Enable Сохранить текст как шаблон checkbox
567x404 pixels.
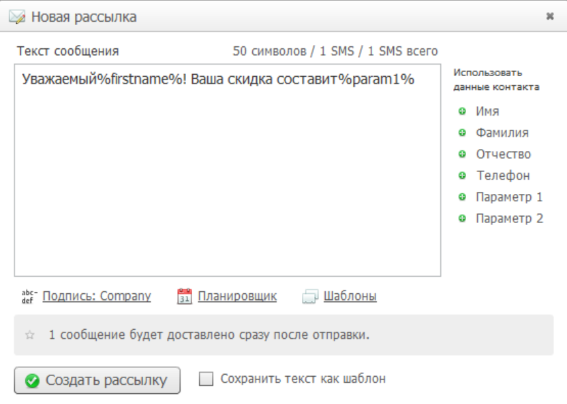(206, 380)
